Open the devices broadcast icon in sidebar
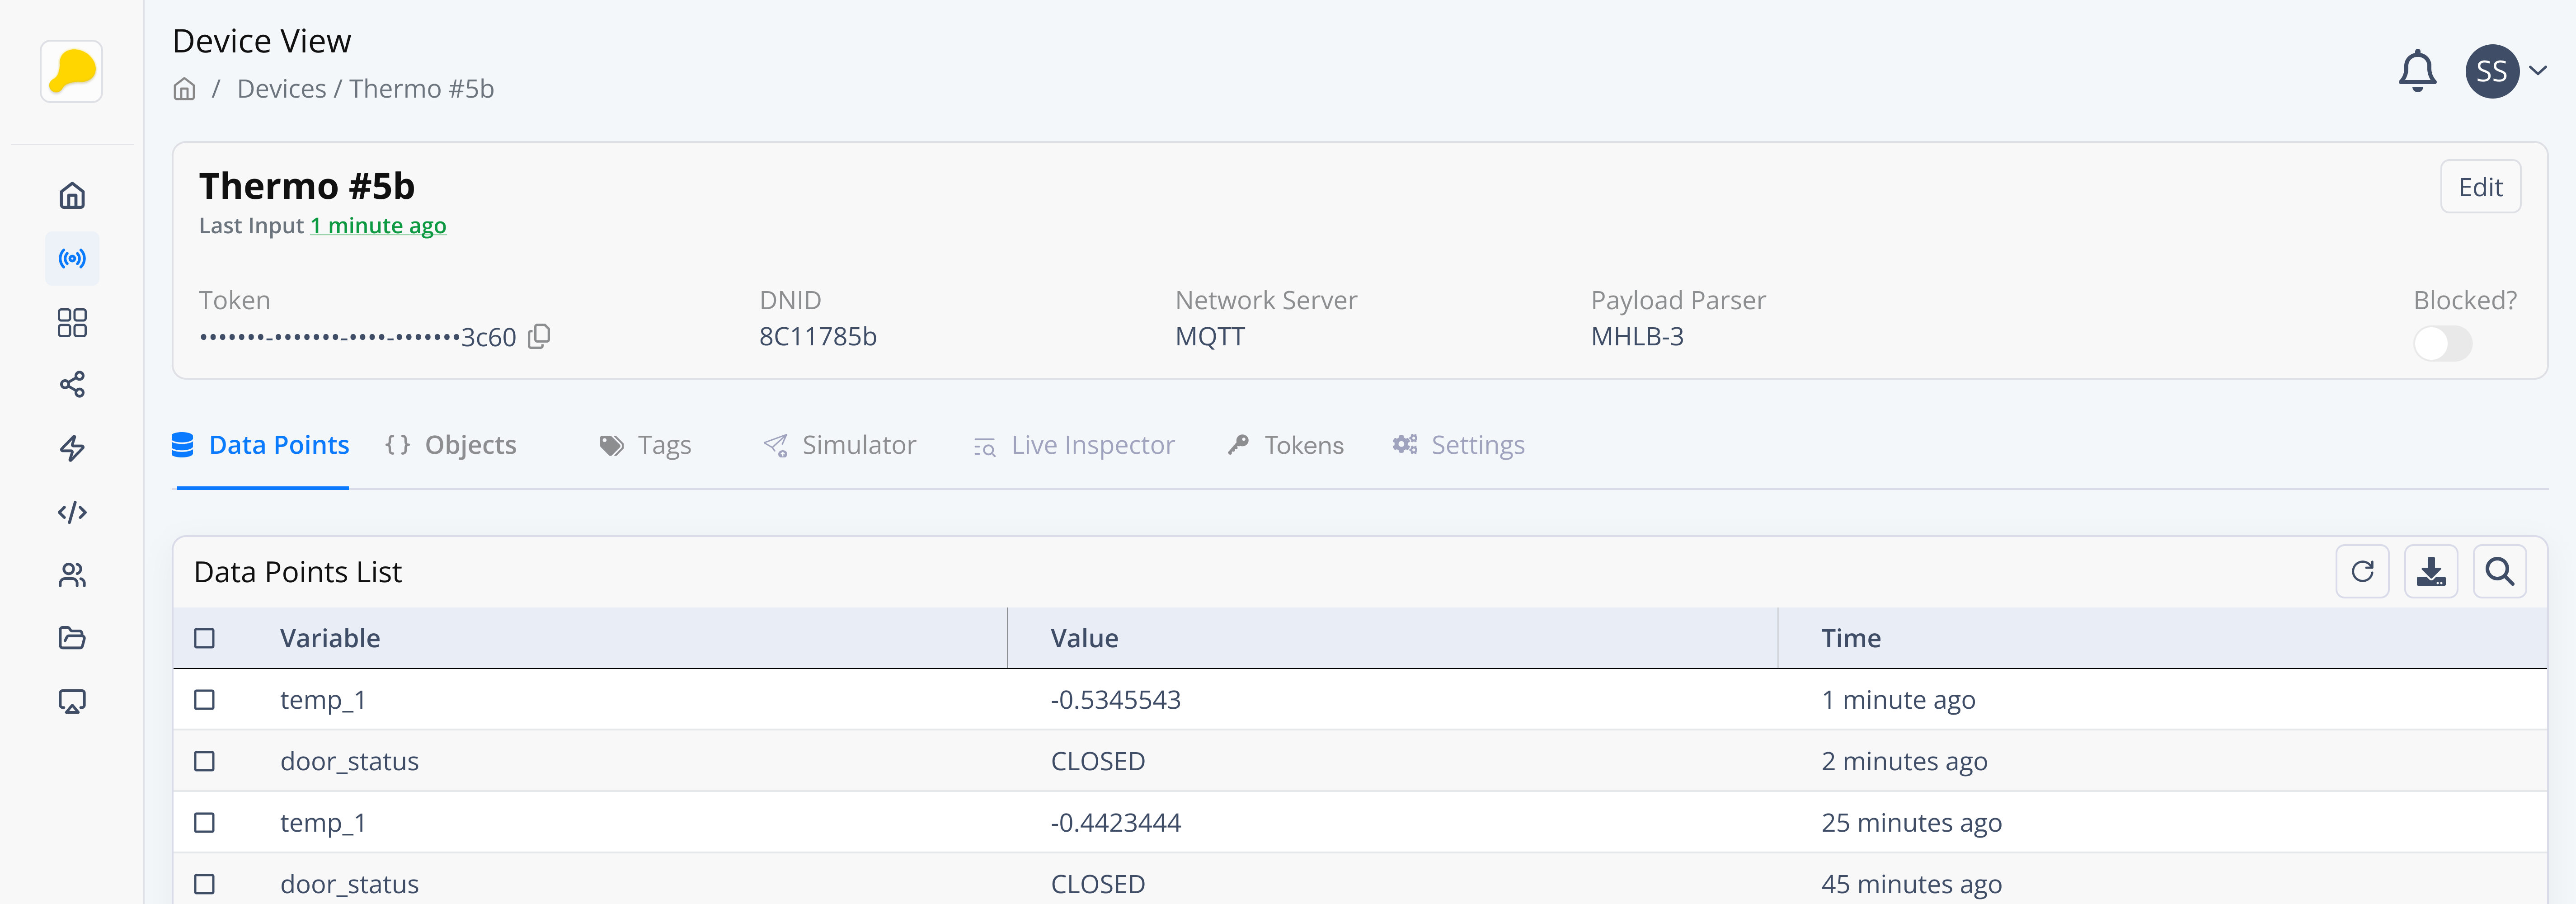The width and height of the screenshot is (2576, 904). pos(72,259)
